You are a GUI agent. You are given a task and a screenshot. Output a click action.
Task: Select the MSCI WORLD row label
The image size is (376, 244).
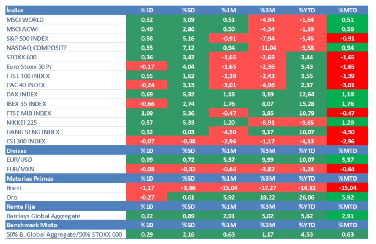pos(25,20)
